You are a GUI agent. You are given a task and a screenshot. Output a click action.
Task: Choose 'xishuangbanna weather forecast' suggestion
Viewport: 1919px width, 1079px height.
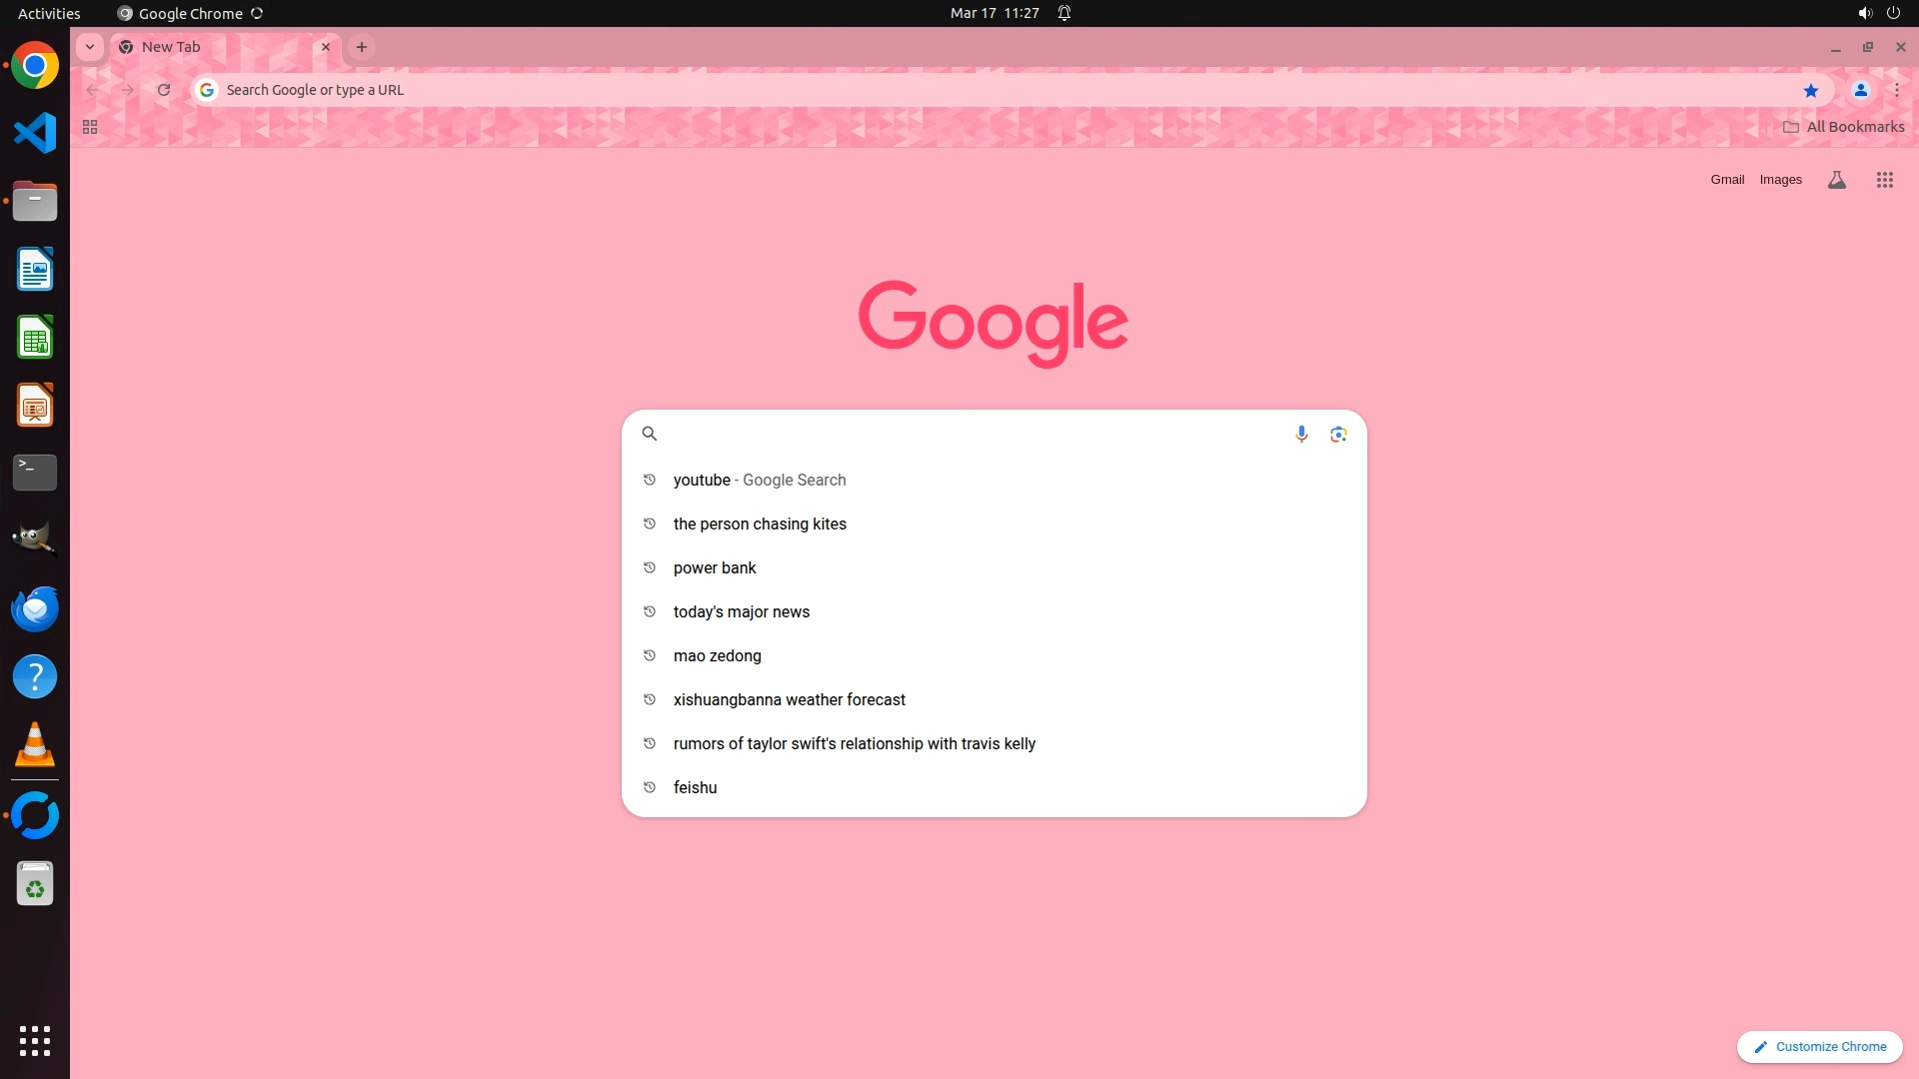click(789, 699)
